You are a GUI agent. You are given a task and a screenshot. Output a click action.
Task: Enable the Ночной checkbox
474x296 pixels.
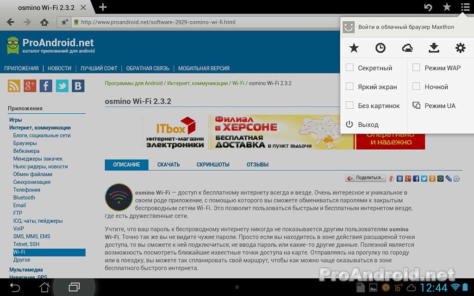point(416,86)
